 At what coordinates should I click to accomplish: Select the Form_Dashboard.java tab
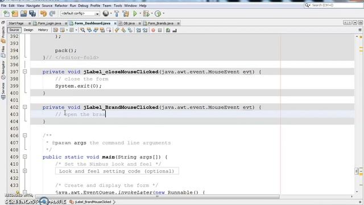pos(92,23)
